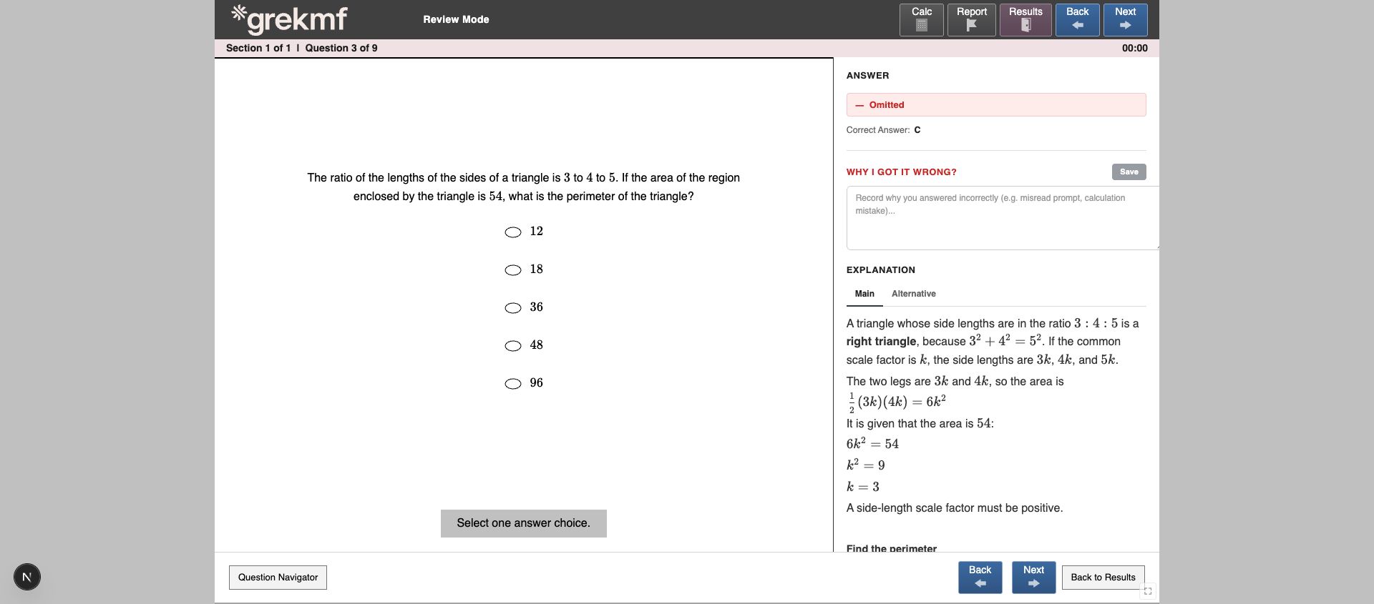Screen dimensions: 1374x604
Task: Click the bottom Back button
Action: point(980,578)
